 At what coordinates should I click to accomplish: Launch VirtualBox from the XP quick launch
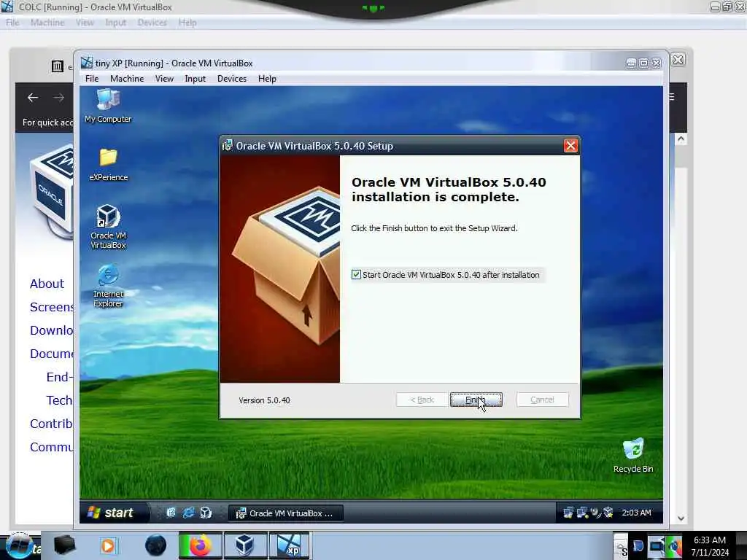(x=206, y=513)
